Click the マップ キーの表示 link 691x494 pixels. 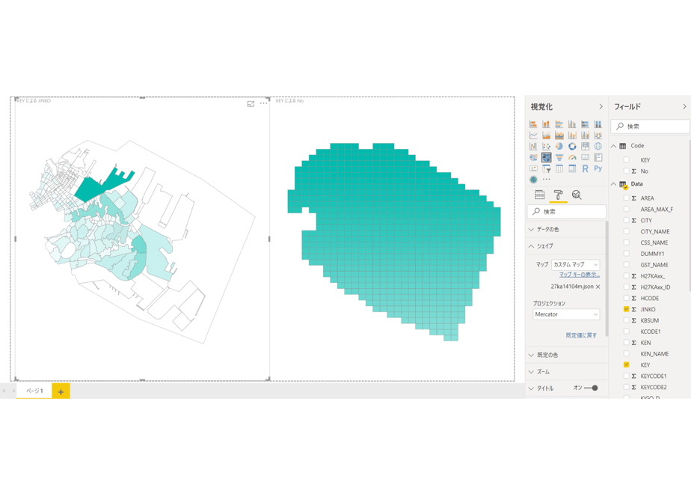(x=580, y=275)
